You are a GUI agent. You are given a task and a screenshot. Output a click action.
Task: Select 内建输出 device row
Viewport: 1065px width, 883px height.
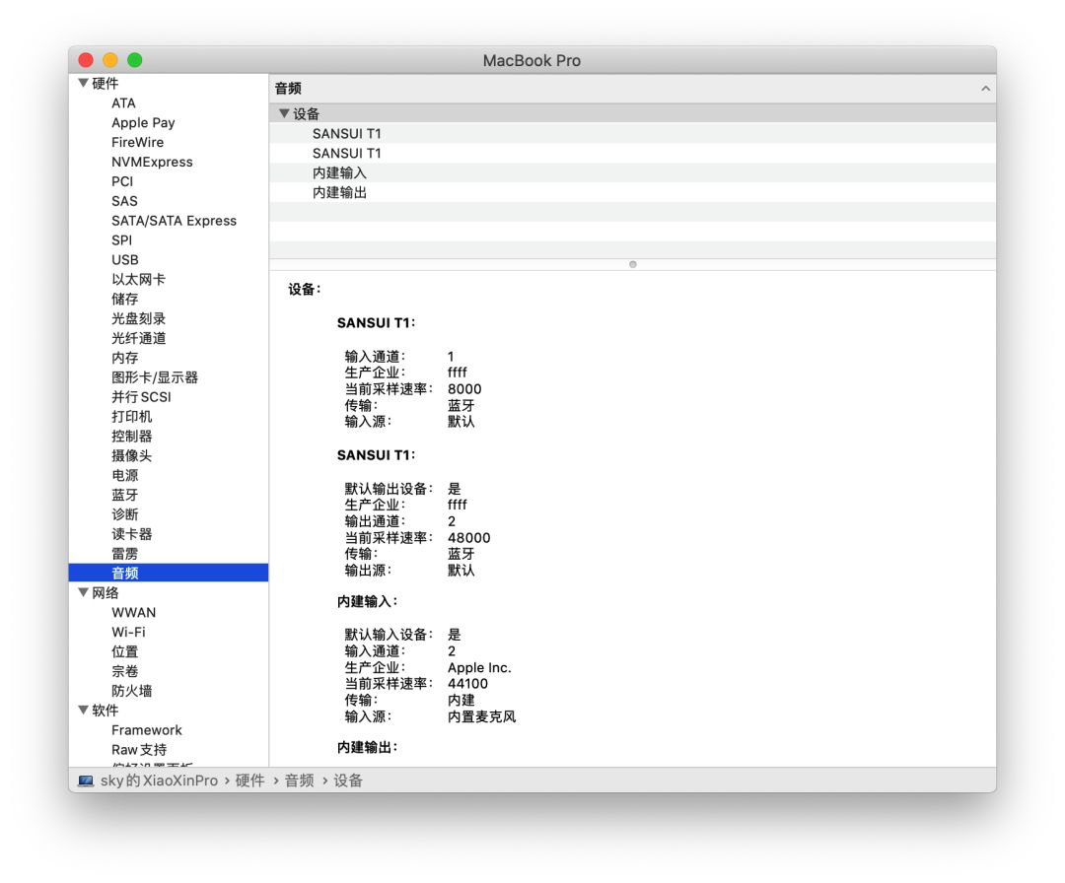click(632, 193)
